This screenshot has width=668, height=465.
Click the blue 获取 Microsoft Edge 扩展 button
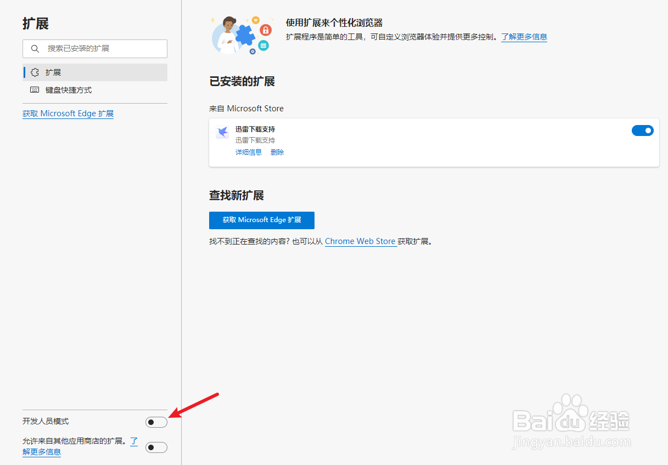pyautogui.click(x=262, y=220)
